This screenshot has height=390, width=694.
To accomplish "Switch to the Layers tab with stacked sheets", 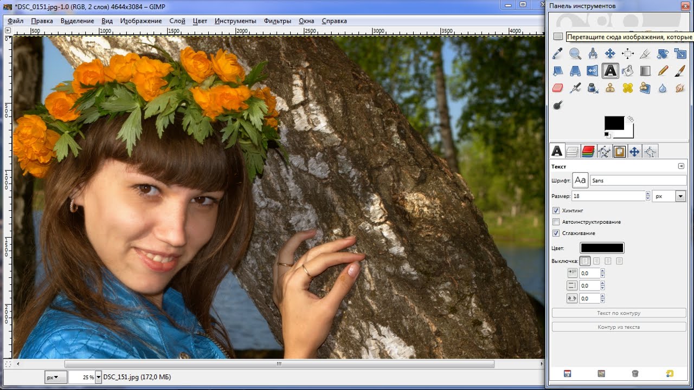I will pyautogui.click(x=572, y=152).
